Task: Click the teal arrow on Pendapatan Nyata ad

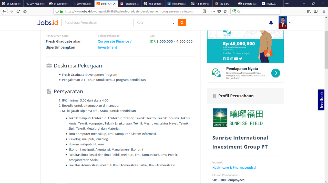Action: (x=276, y=73)
